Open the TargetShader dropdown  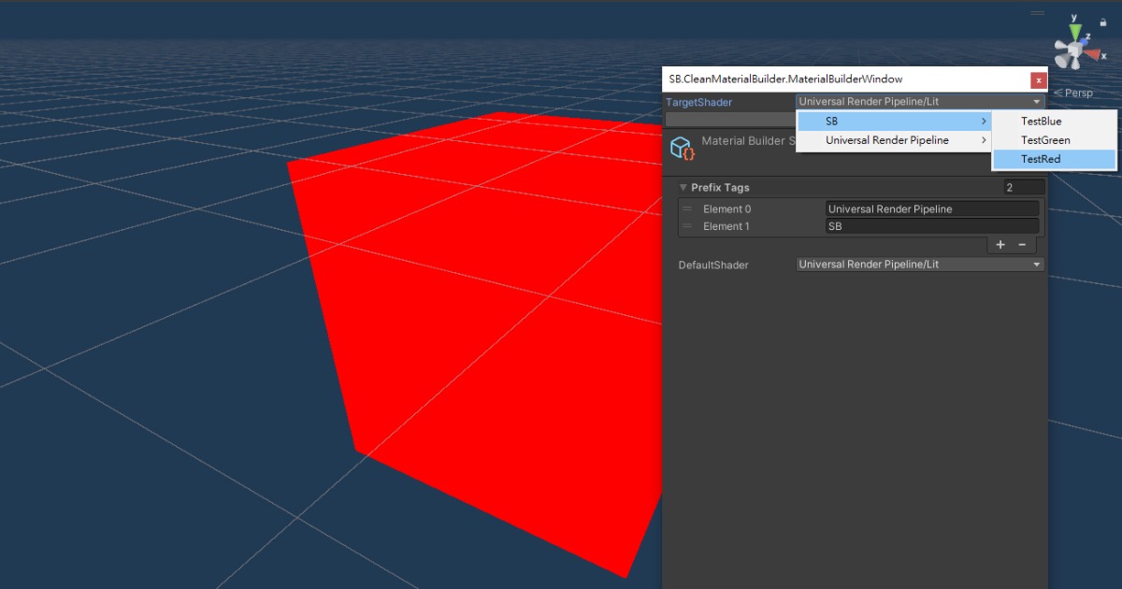point(919,102)
